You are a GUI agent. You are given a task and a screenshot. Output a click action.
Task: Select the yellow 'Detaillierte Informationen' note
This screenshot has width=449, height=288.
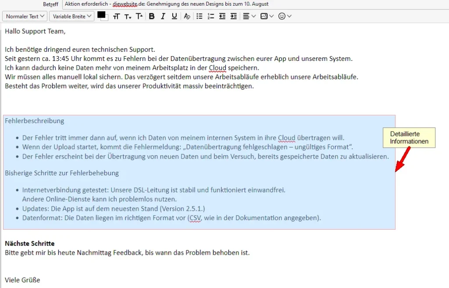coord(409,137)
